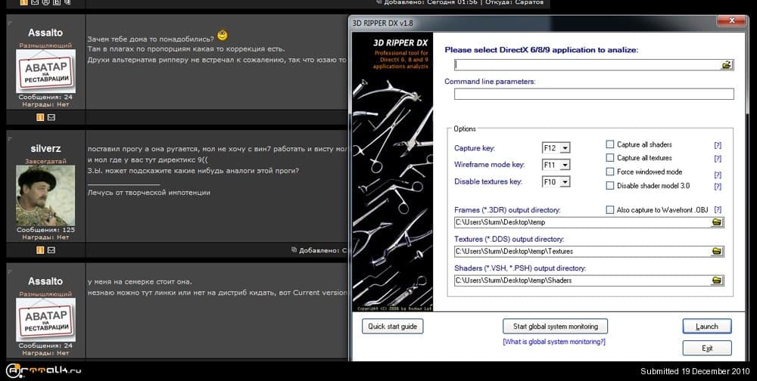Viewport: 757px width, 381px height.
Task: Toggle Force windowed mode checkbox
Action: [609, 172]
